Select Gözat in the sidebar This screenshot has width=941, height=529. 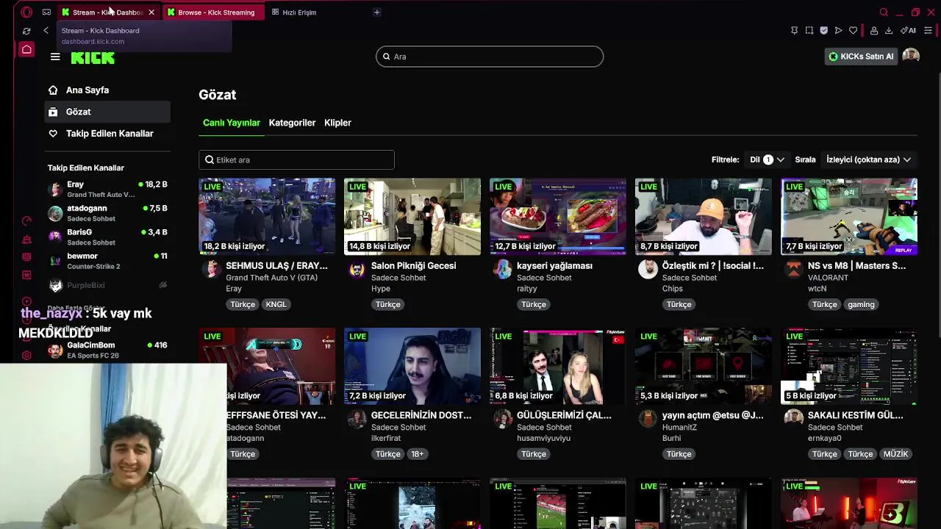[x=107, y=112]
